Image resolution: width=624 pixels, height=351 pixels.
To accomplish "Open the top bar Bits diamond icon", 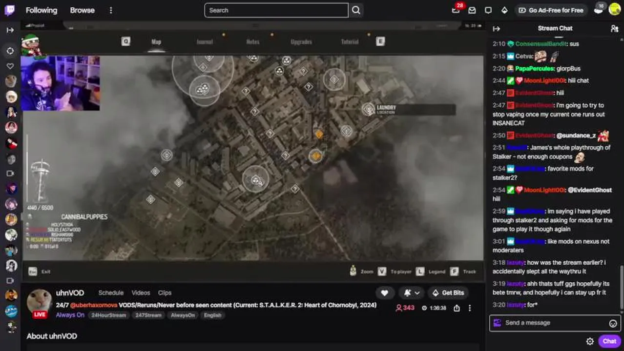I will point(504,10).
